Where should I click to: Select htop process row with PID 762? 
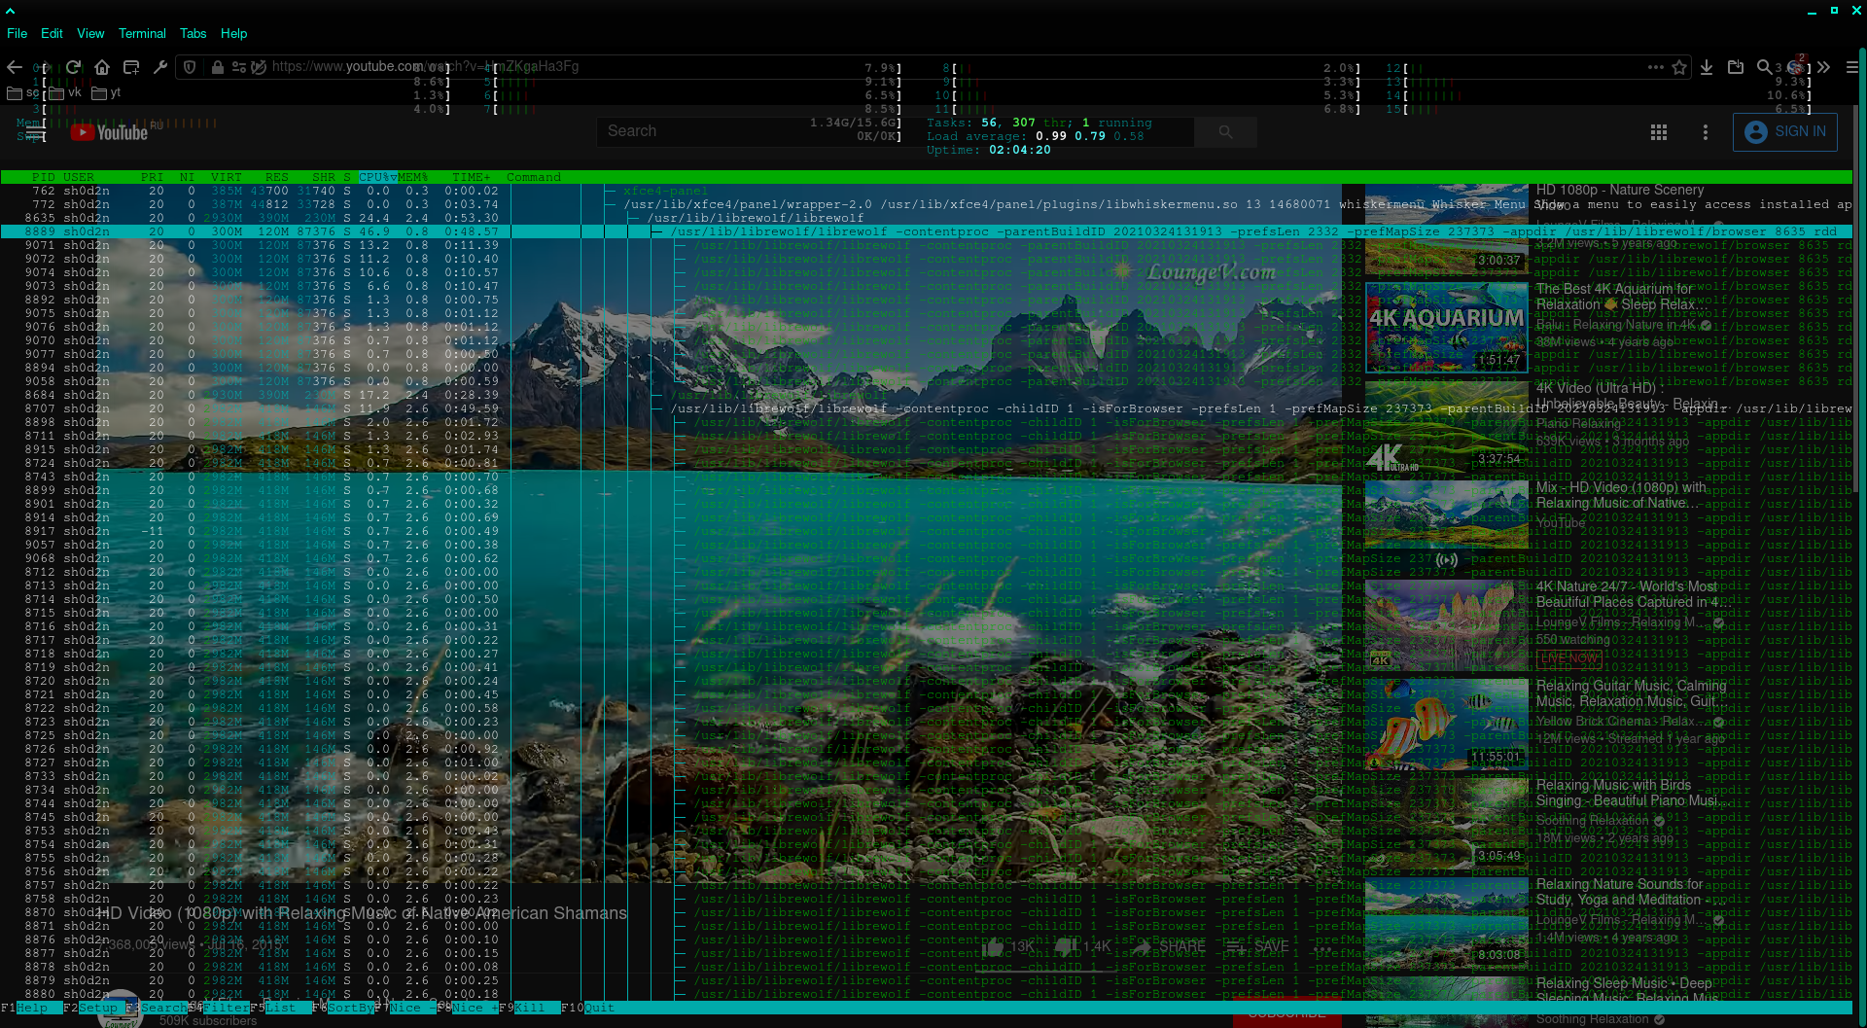point(926,191)
